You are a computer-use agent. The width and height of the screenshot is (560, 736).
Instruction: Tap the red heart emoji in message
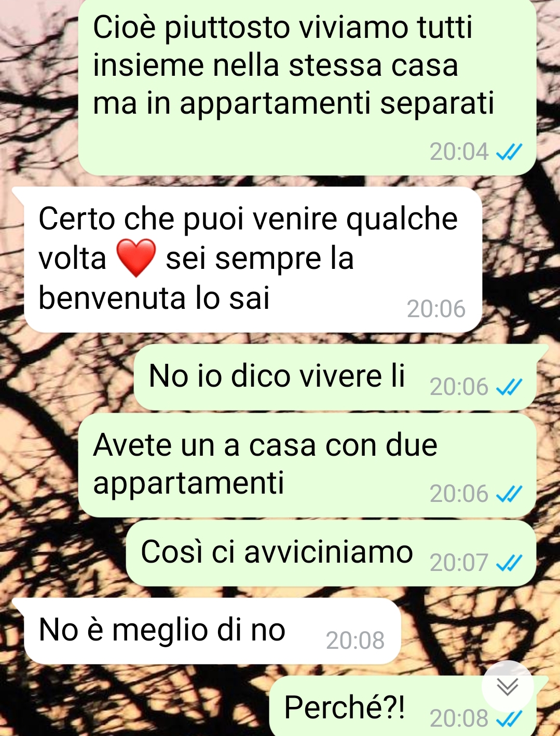point(136,258)
